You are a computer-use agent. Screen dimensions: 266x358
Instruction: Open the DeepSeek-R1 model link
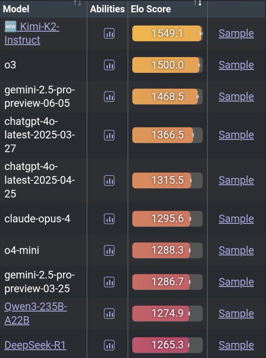coord(35,345)
